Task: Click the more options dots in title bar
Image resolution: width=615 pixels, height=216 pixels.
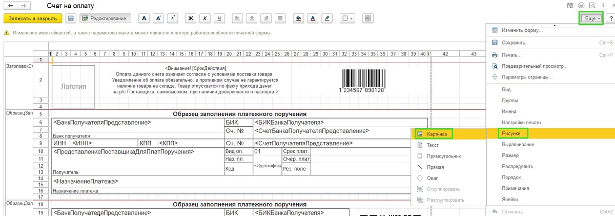Action: click(x=602, y=5)
